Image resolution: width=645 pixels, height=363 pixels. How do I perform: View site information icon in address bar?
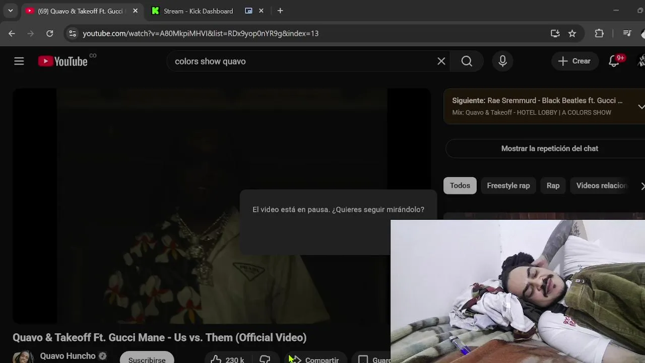click(x=73, y=33)
